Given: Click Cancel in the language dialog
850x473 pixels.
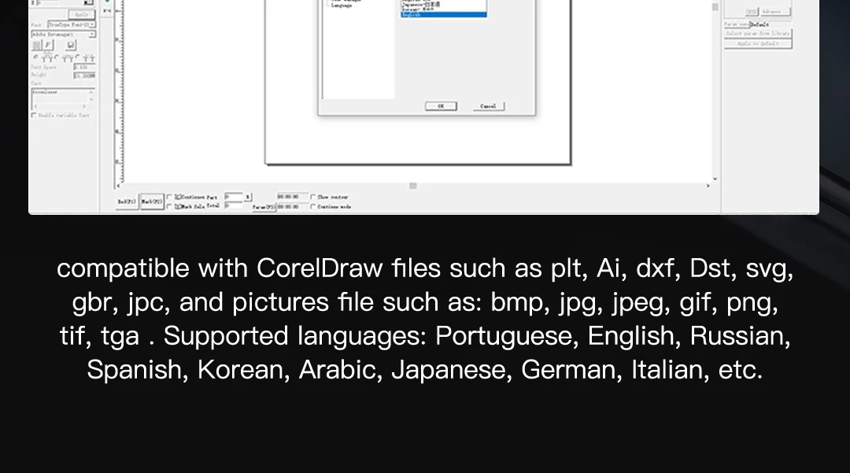Looking at the screenshot, I should [x=488, y=106].
